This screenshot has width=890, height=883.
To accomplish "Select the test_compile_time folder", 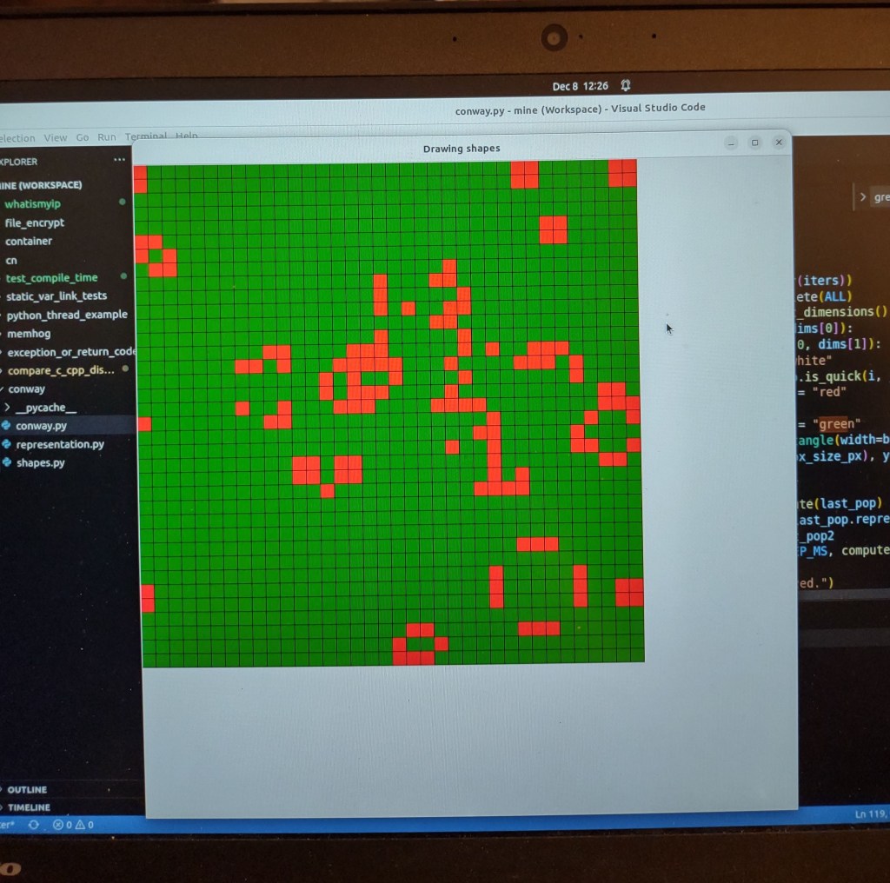I will point(51,277).
